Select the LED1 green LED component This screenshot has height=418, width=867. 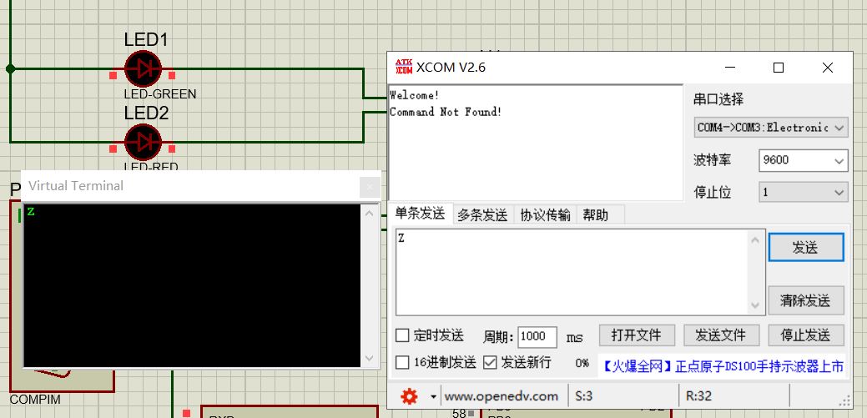(143, 69)
